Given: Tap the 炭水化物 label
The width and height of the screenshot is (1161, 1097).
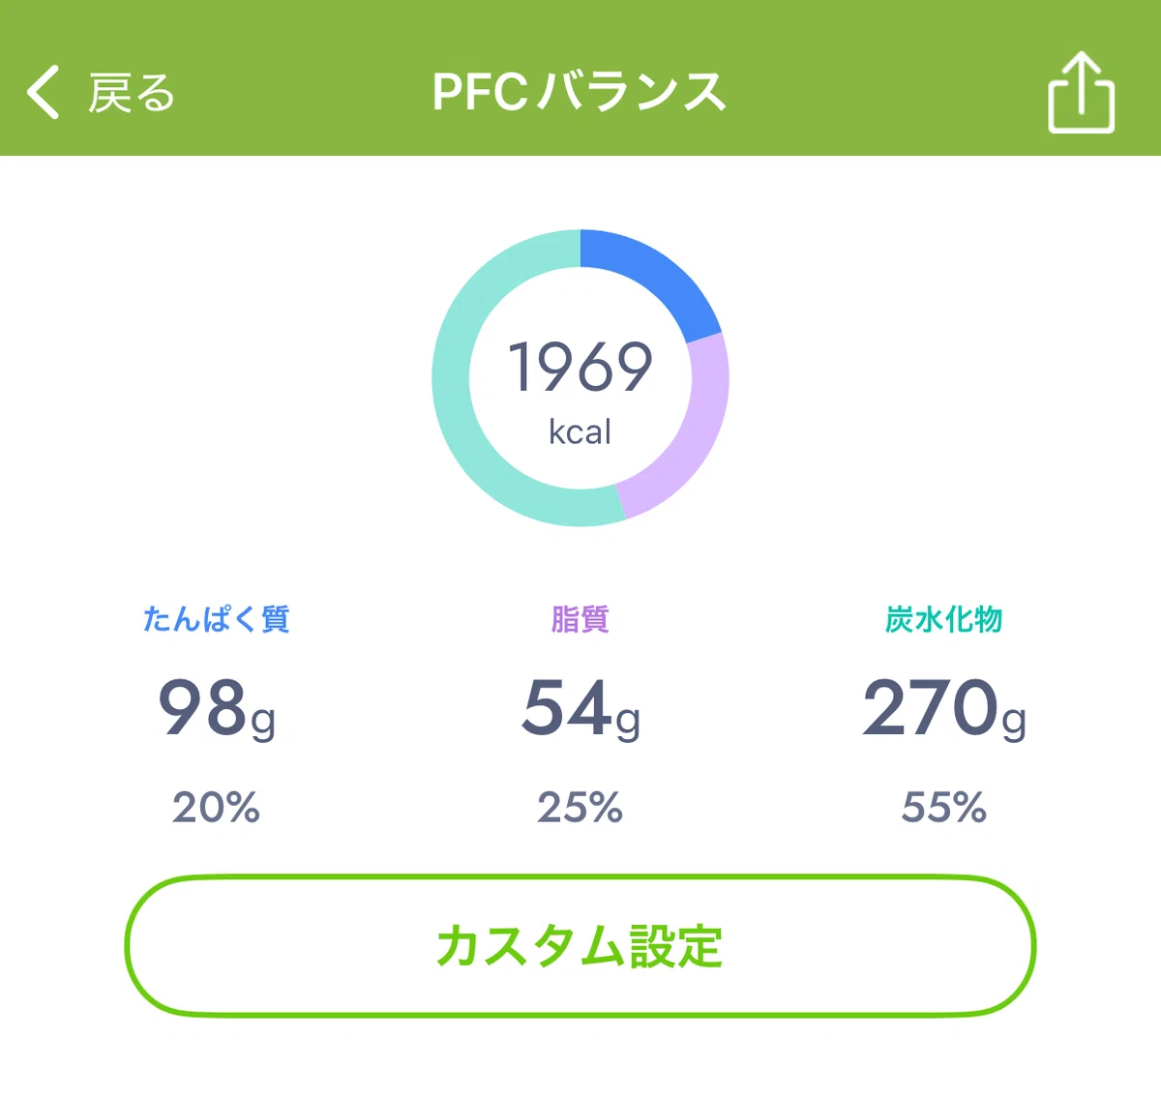Looking at the screenshot, I should click(944, 619).
